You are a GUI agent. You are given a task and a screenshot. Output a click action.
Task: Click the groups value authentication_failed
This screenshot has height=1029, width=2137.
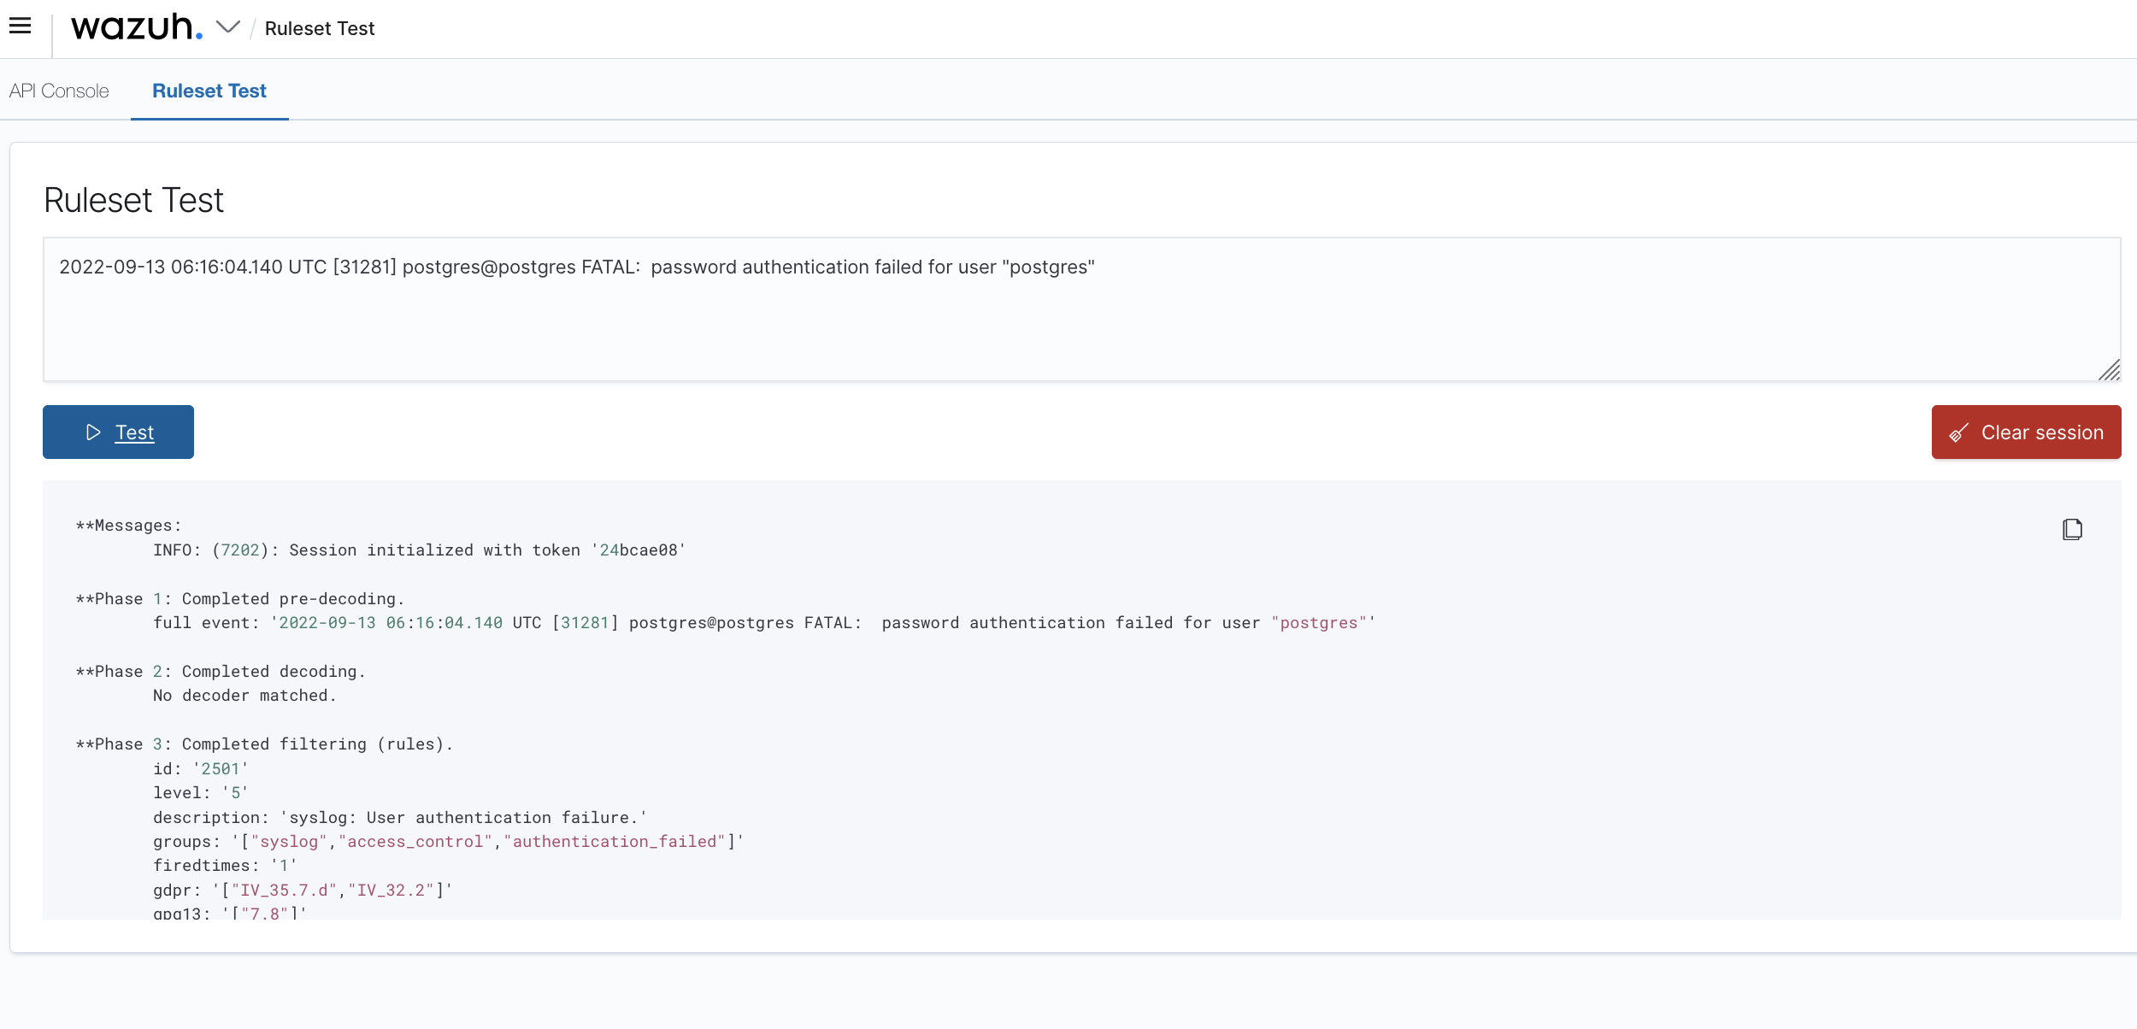pos(614,841)
